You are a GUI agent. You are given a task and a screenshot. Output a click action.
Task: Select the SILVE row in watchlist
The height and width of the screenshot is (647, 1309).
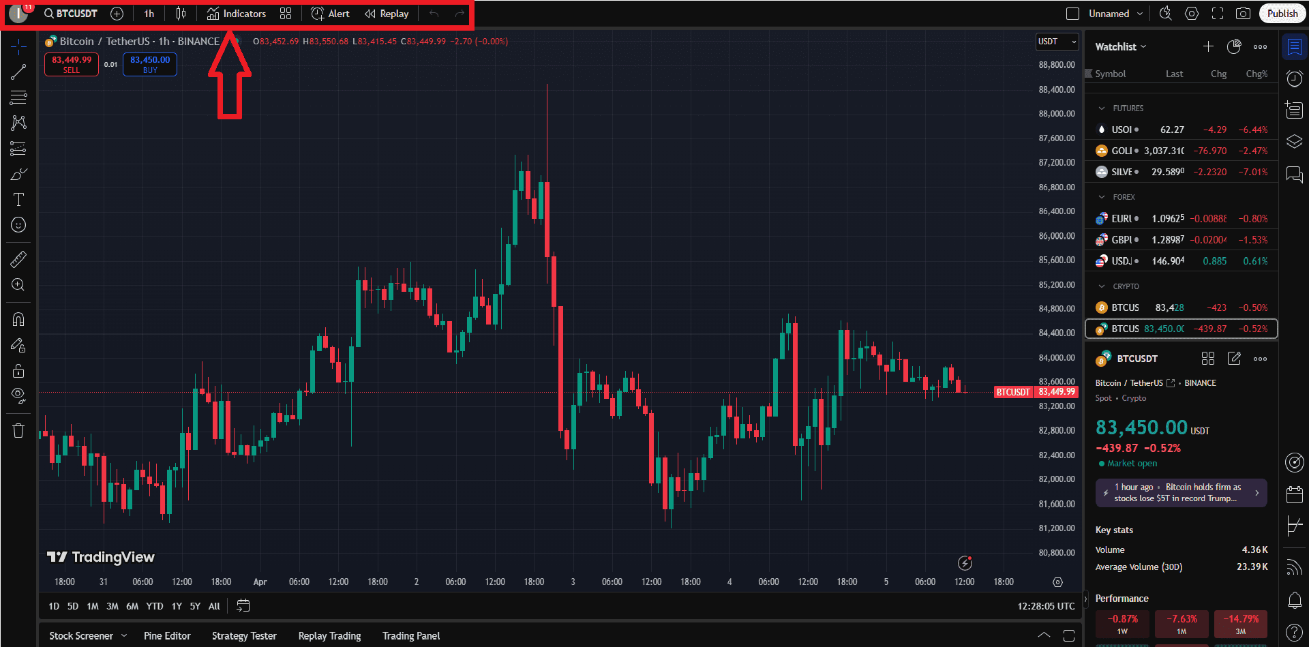click(x=1182, y=172)
